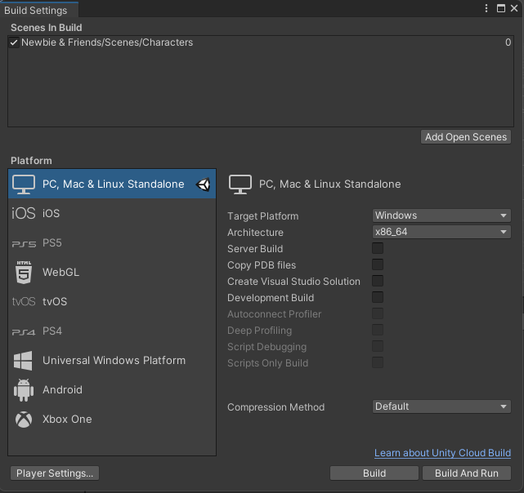
Task: Maximize the Build Settings window
Action: pos(500,8)
